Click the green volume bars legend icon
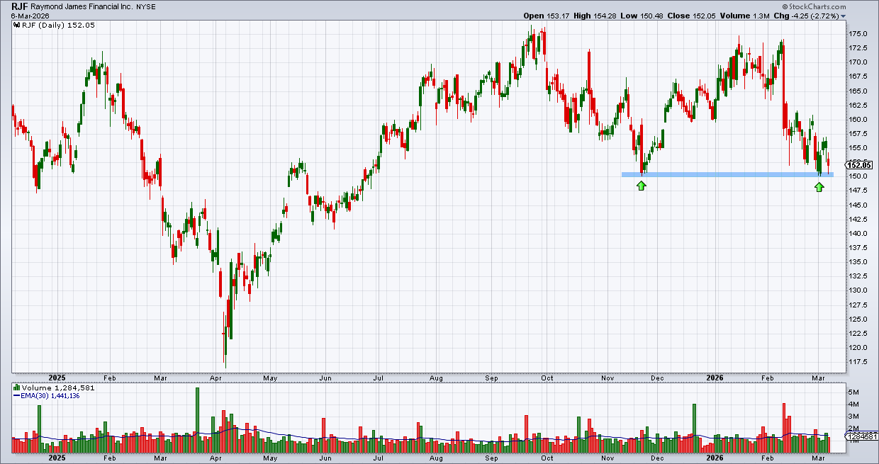Image resolution: width=879 pixels, height=464 pixels. [x=16, y=387]
